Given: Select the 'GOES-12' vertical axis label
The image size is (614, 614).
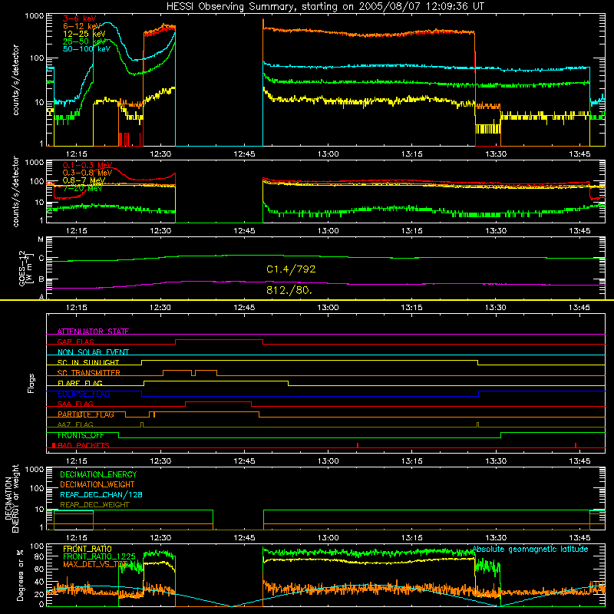Looking at the screenshot, I should tap(25, 268).
